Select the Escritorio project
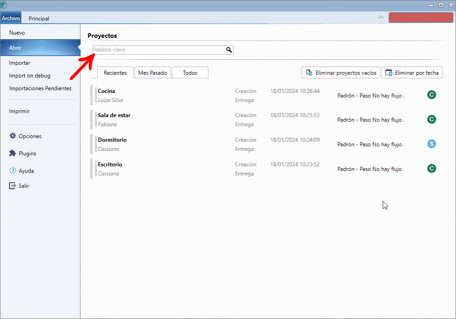 [110, 165]
